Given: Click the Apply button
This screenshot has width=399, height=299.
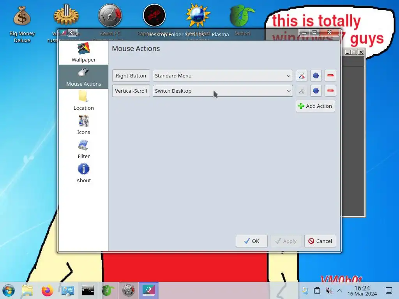Looking at the screenshot, I should tap(286, 241).
